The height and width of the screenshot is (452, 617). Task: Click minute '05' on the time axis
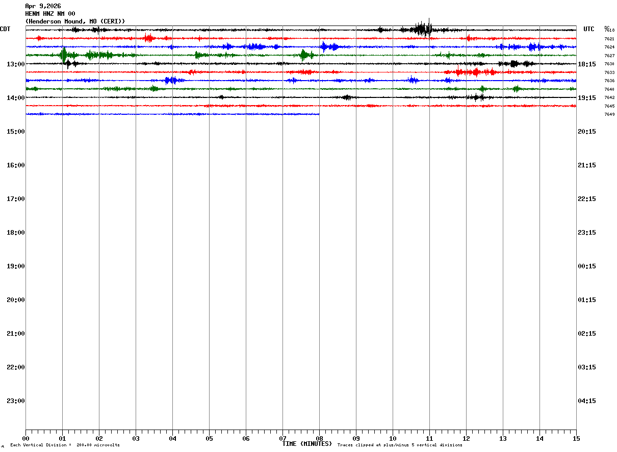point(209,438)
